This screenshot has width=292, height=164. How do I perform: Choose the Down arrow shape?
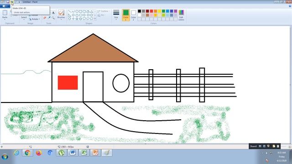click(69, 19)
